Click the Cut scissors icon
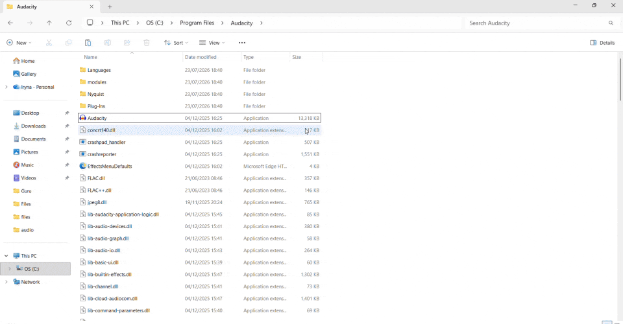This screenshot has height=324, width=623. 49,42
